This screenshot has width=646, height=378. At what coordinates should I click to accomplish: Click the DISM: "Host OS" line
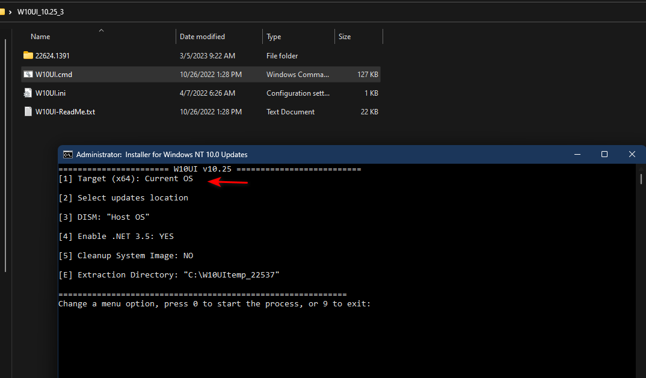[104, 217]
